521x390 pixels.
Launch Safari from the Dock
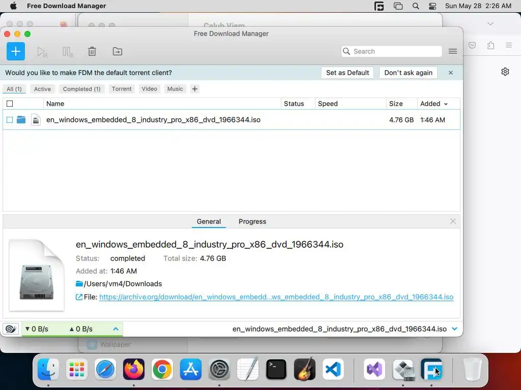pos(105,369)
